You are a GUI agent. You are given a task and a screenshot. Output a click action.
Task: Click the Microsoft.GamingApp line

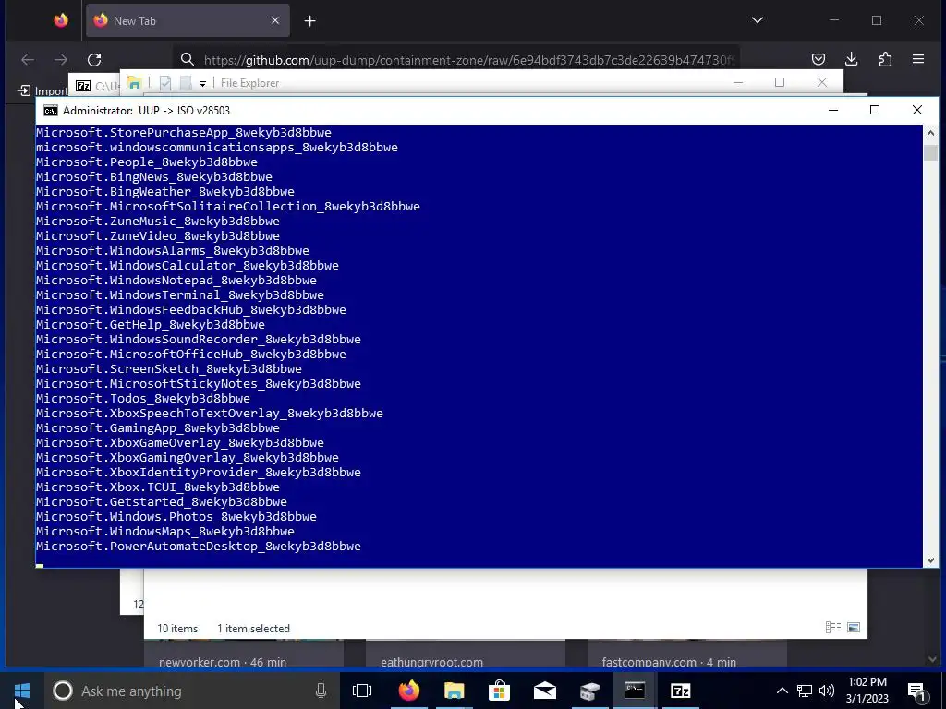point(157,428)
